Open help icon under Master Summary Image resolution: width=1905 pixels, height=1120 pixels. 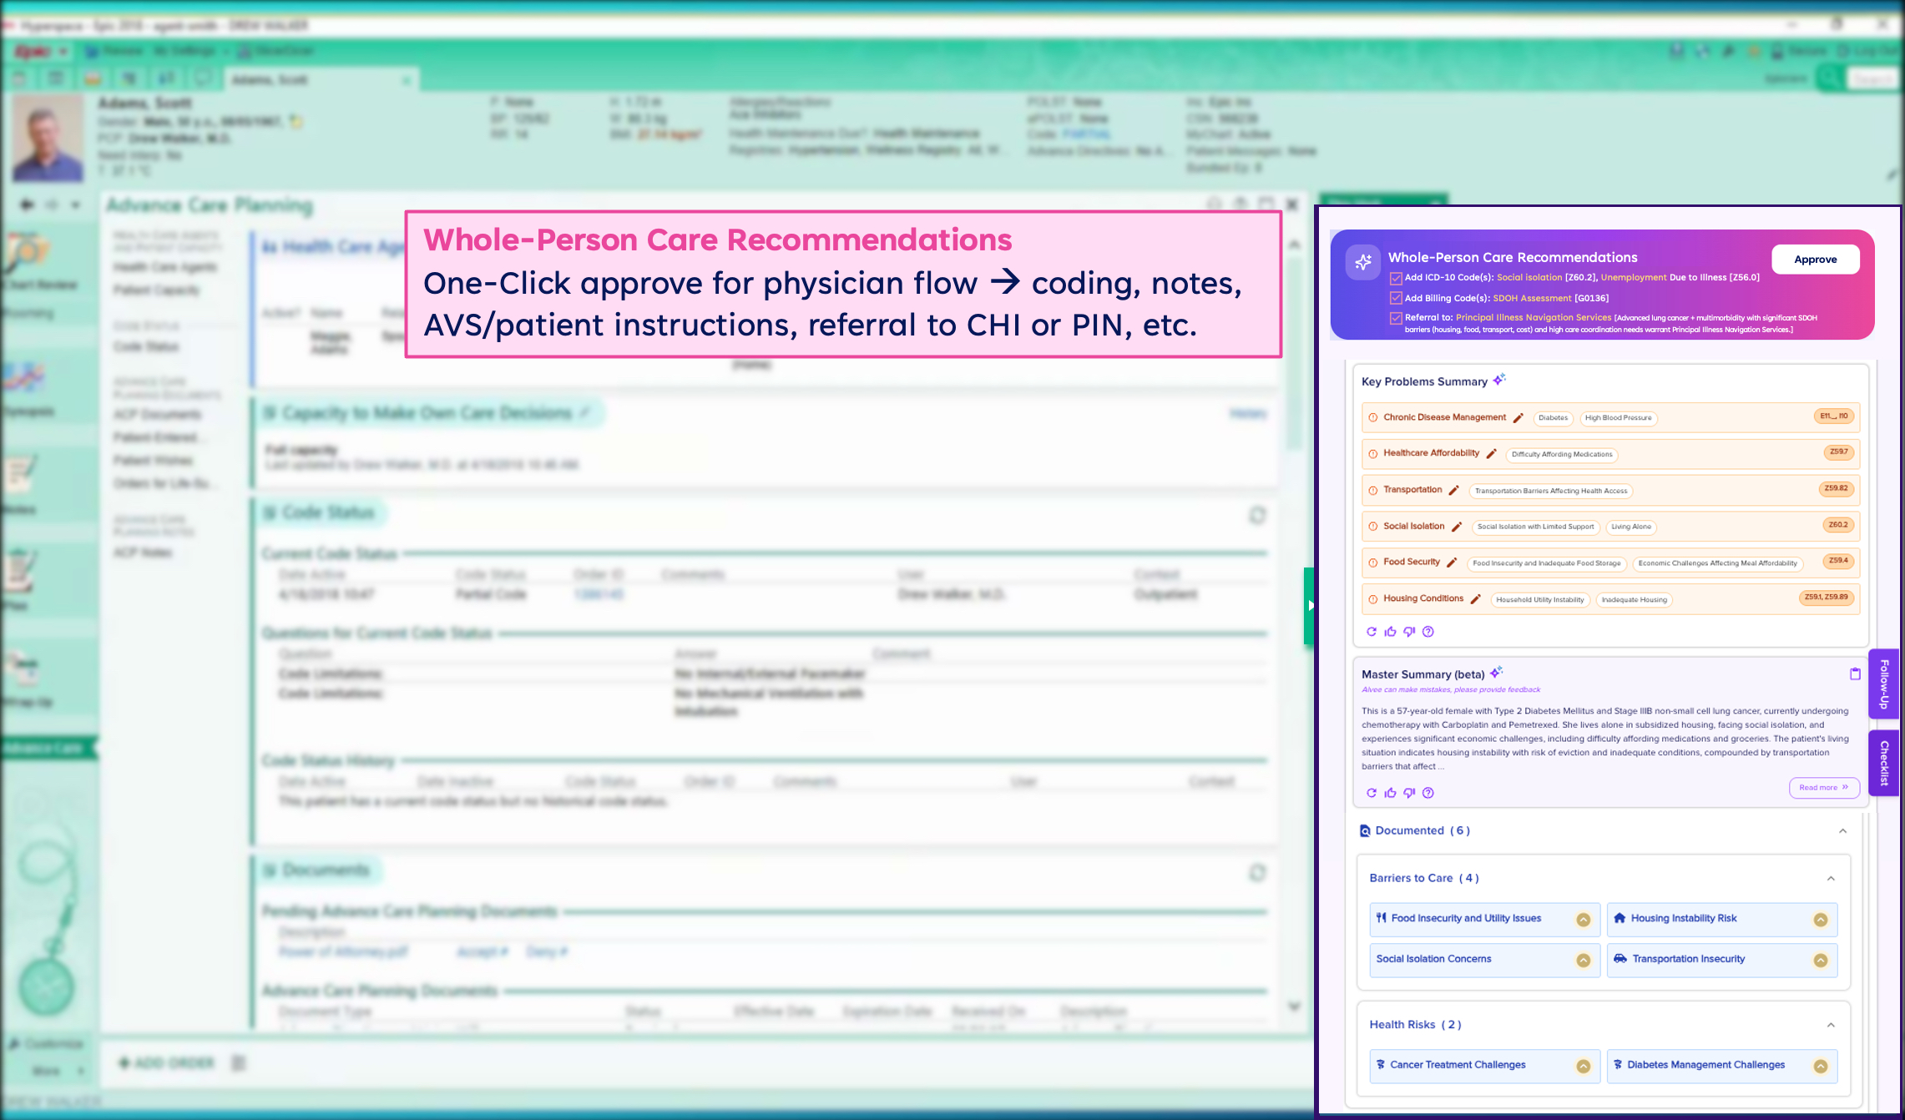coord(1428,793)
